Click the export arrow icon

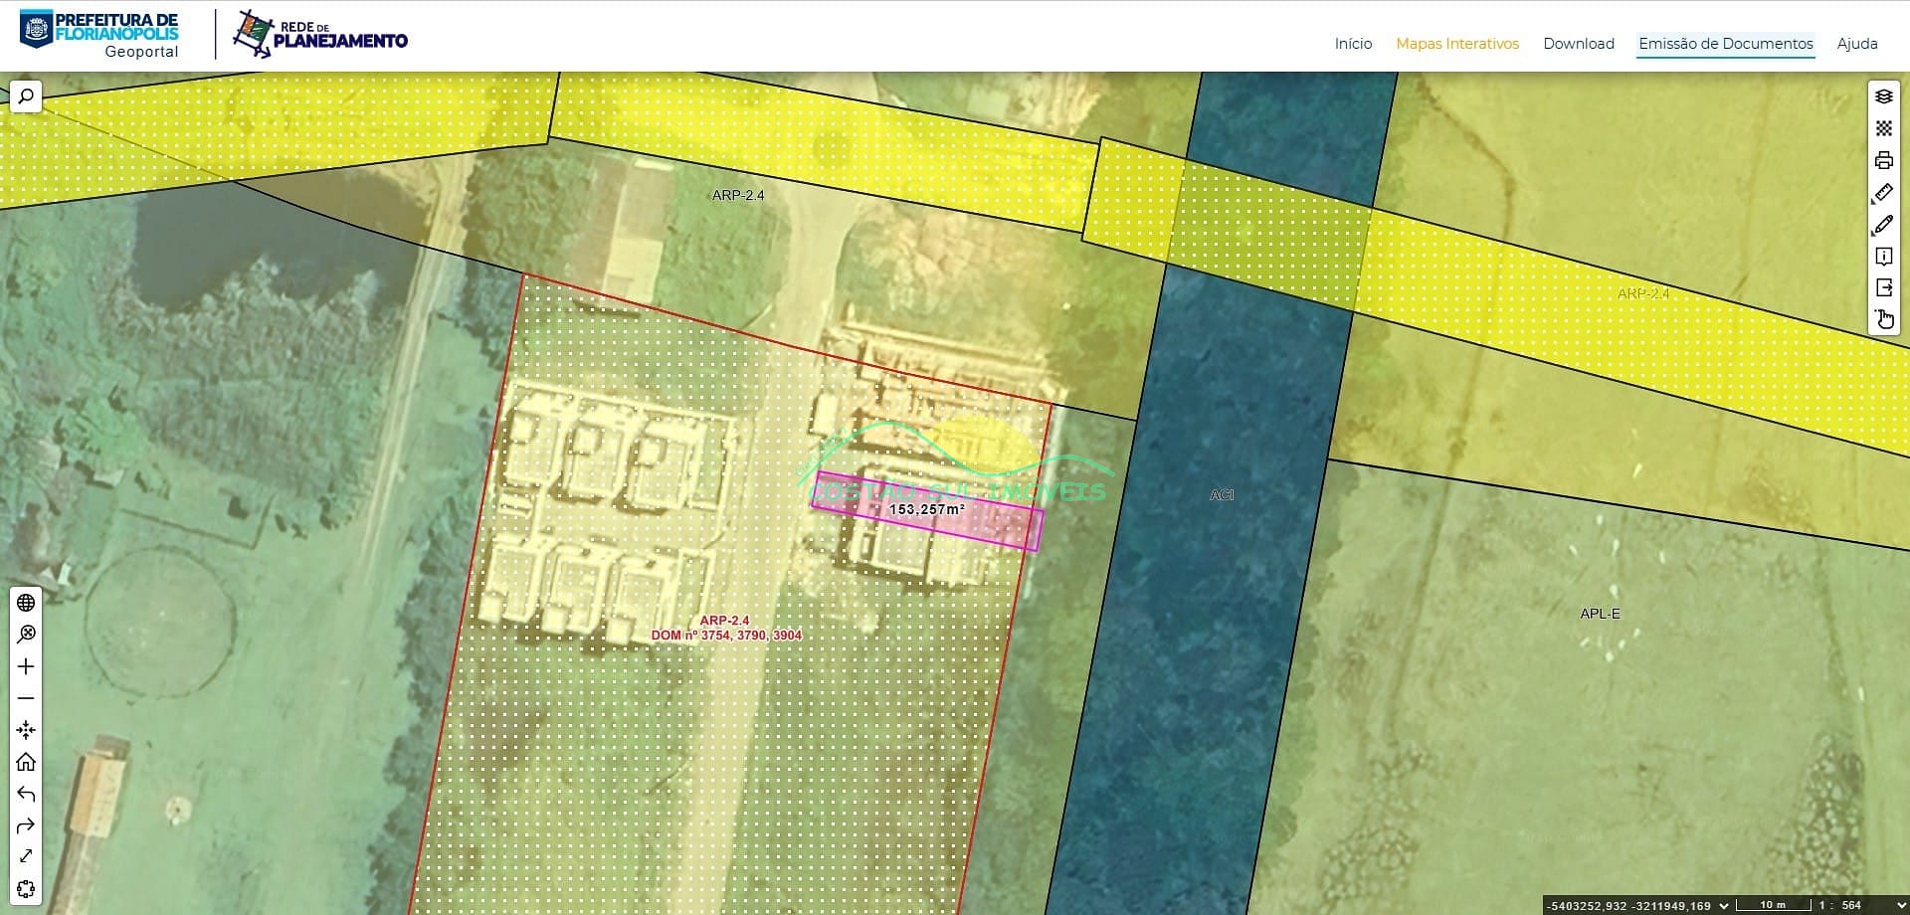click(x=1883, y=288)
